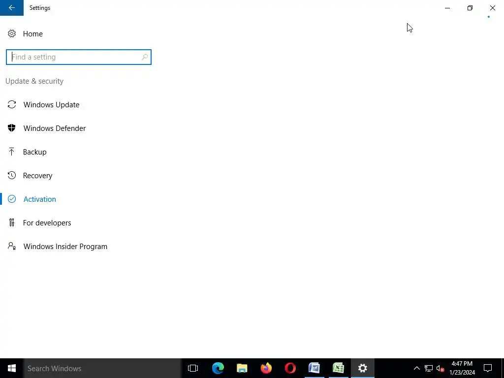This screenshot has height=378, width=504.
Task: Click the network tray icon
Action: (429, 368)
